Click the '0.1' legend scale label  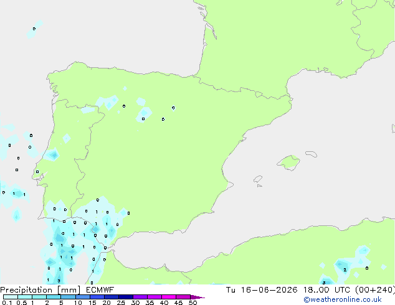7,303
